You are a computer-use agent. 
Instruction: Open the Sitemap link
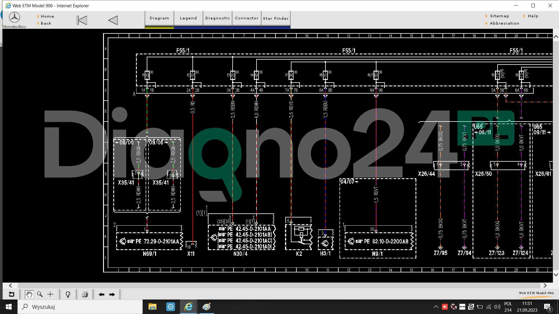click(x=499, y=16)
